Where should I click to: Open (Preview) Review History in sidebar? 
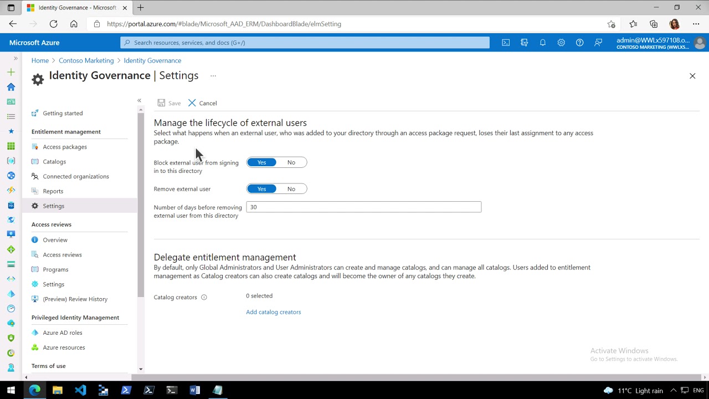coord(75,299)
